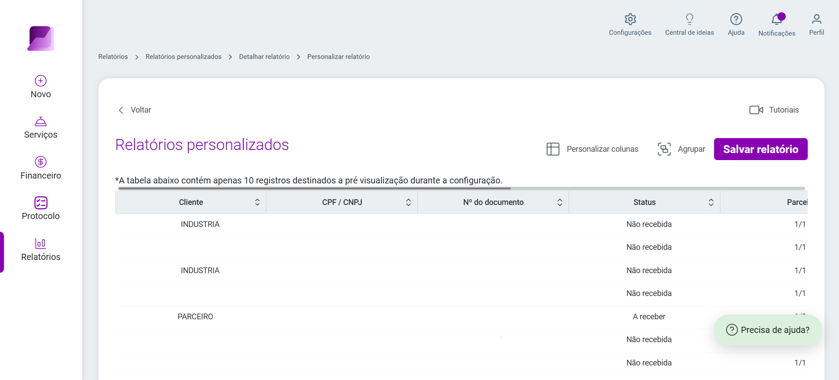The height and width of the screenshot is (380, 839).
Task: Select the A receber status cell
Action: pos(649,317)
